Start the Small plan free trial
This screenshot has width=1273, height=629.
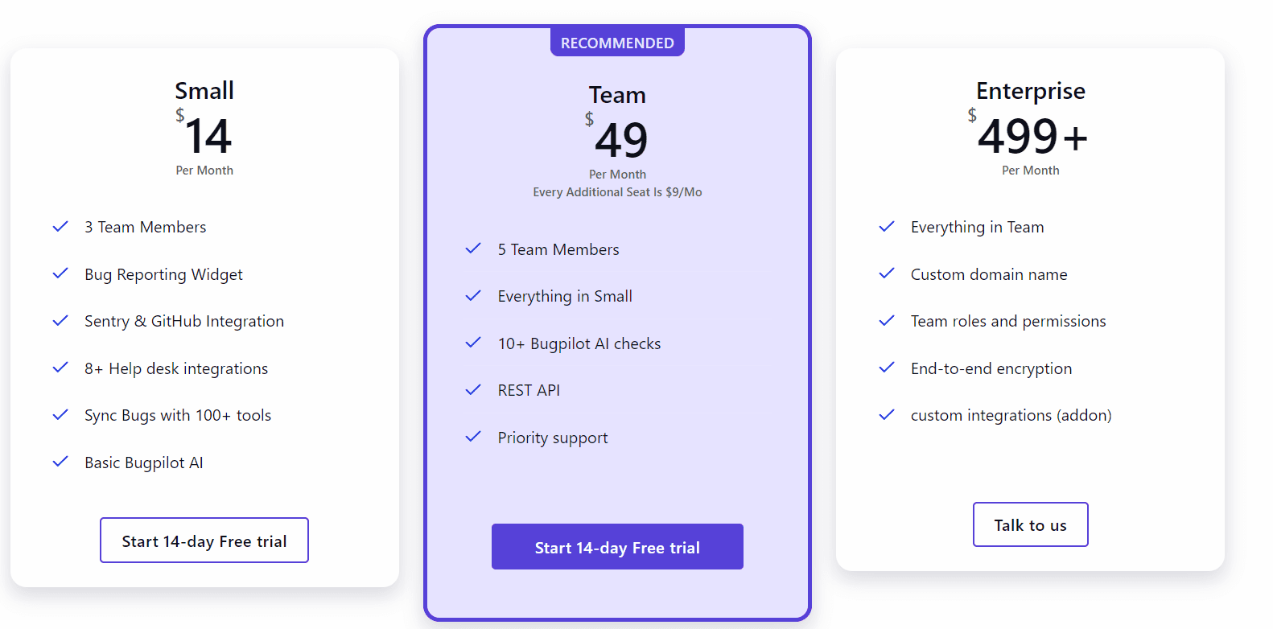(x=204, y=540)
